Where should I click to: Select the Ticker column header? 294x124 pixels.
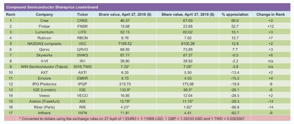[x=82, y=14]
